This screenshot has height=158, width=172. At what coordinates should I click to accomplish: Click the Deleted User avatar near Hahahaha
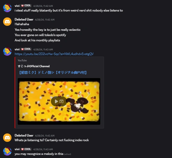[x=7, y=21]
